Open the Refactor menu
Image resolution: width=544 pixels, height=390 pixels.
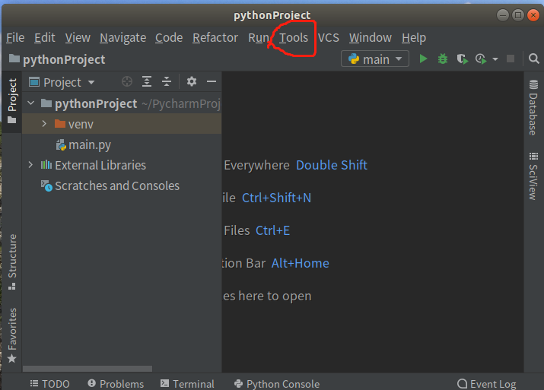(215, 37)
